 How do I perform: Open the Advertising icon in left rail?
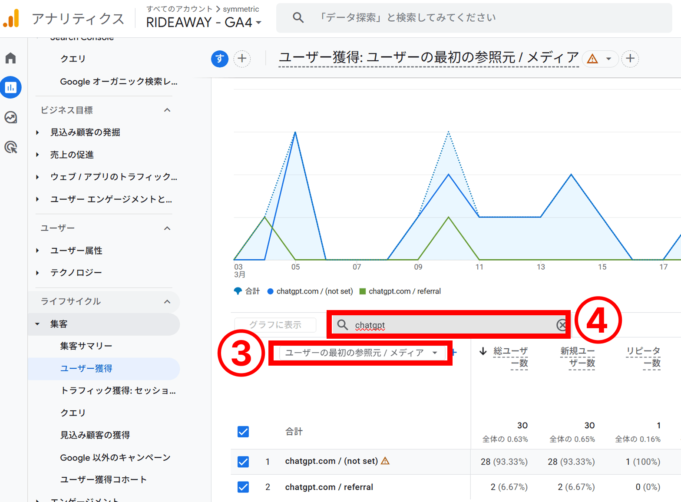click(x=11, y=147)
